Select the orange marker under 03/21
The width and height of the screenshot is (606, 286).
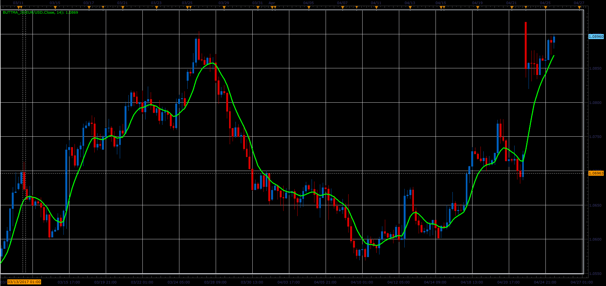coord(123,8)
